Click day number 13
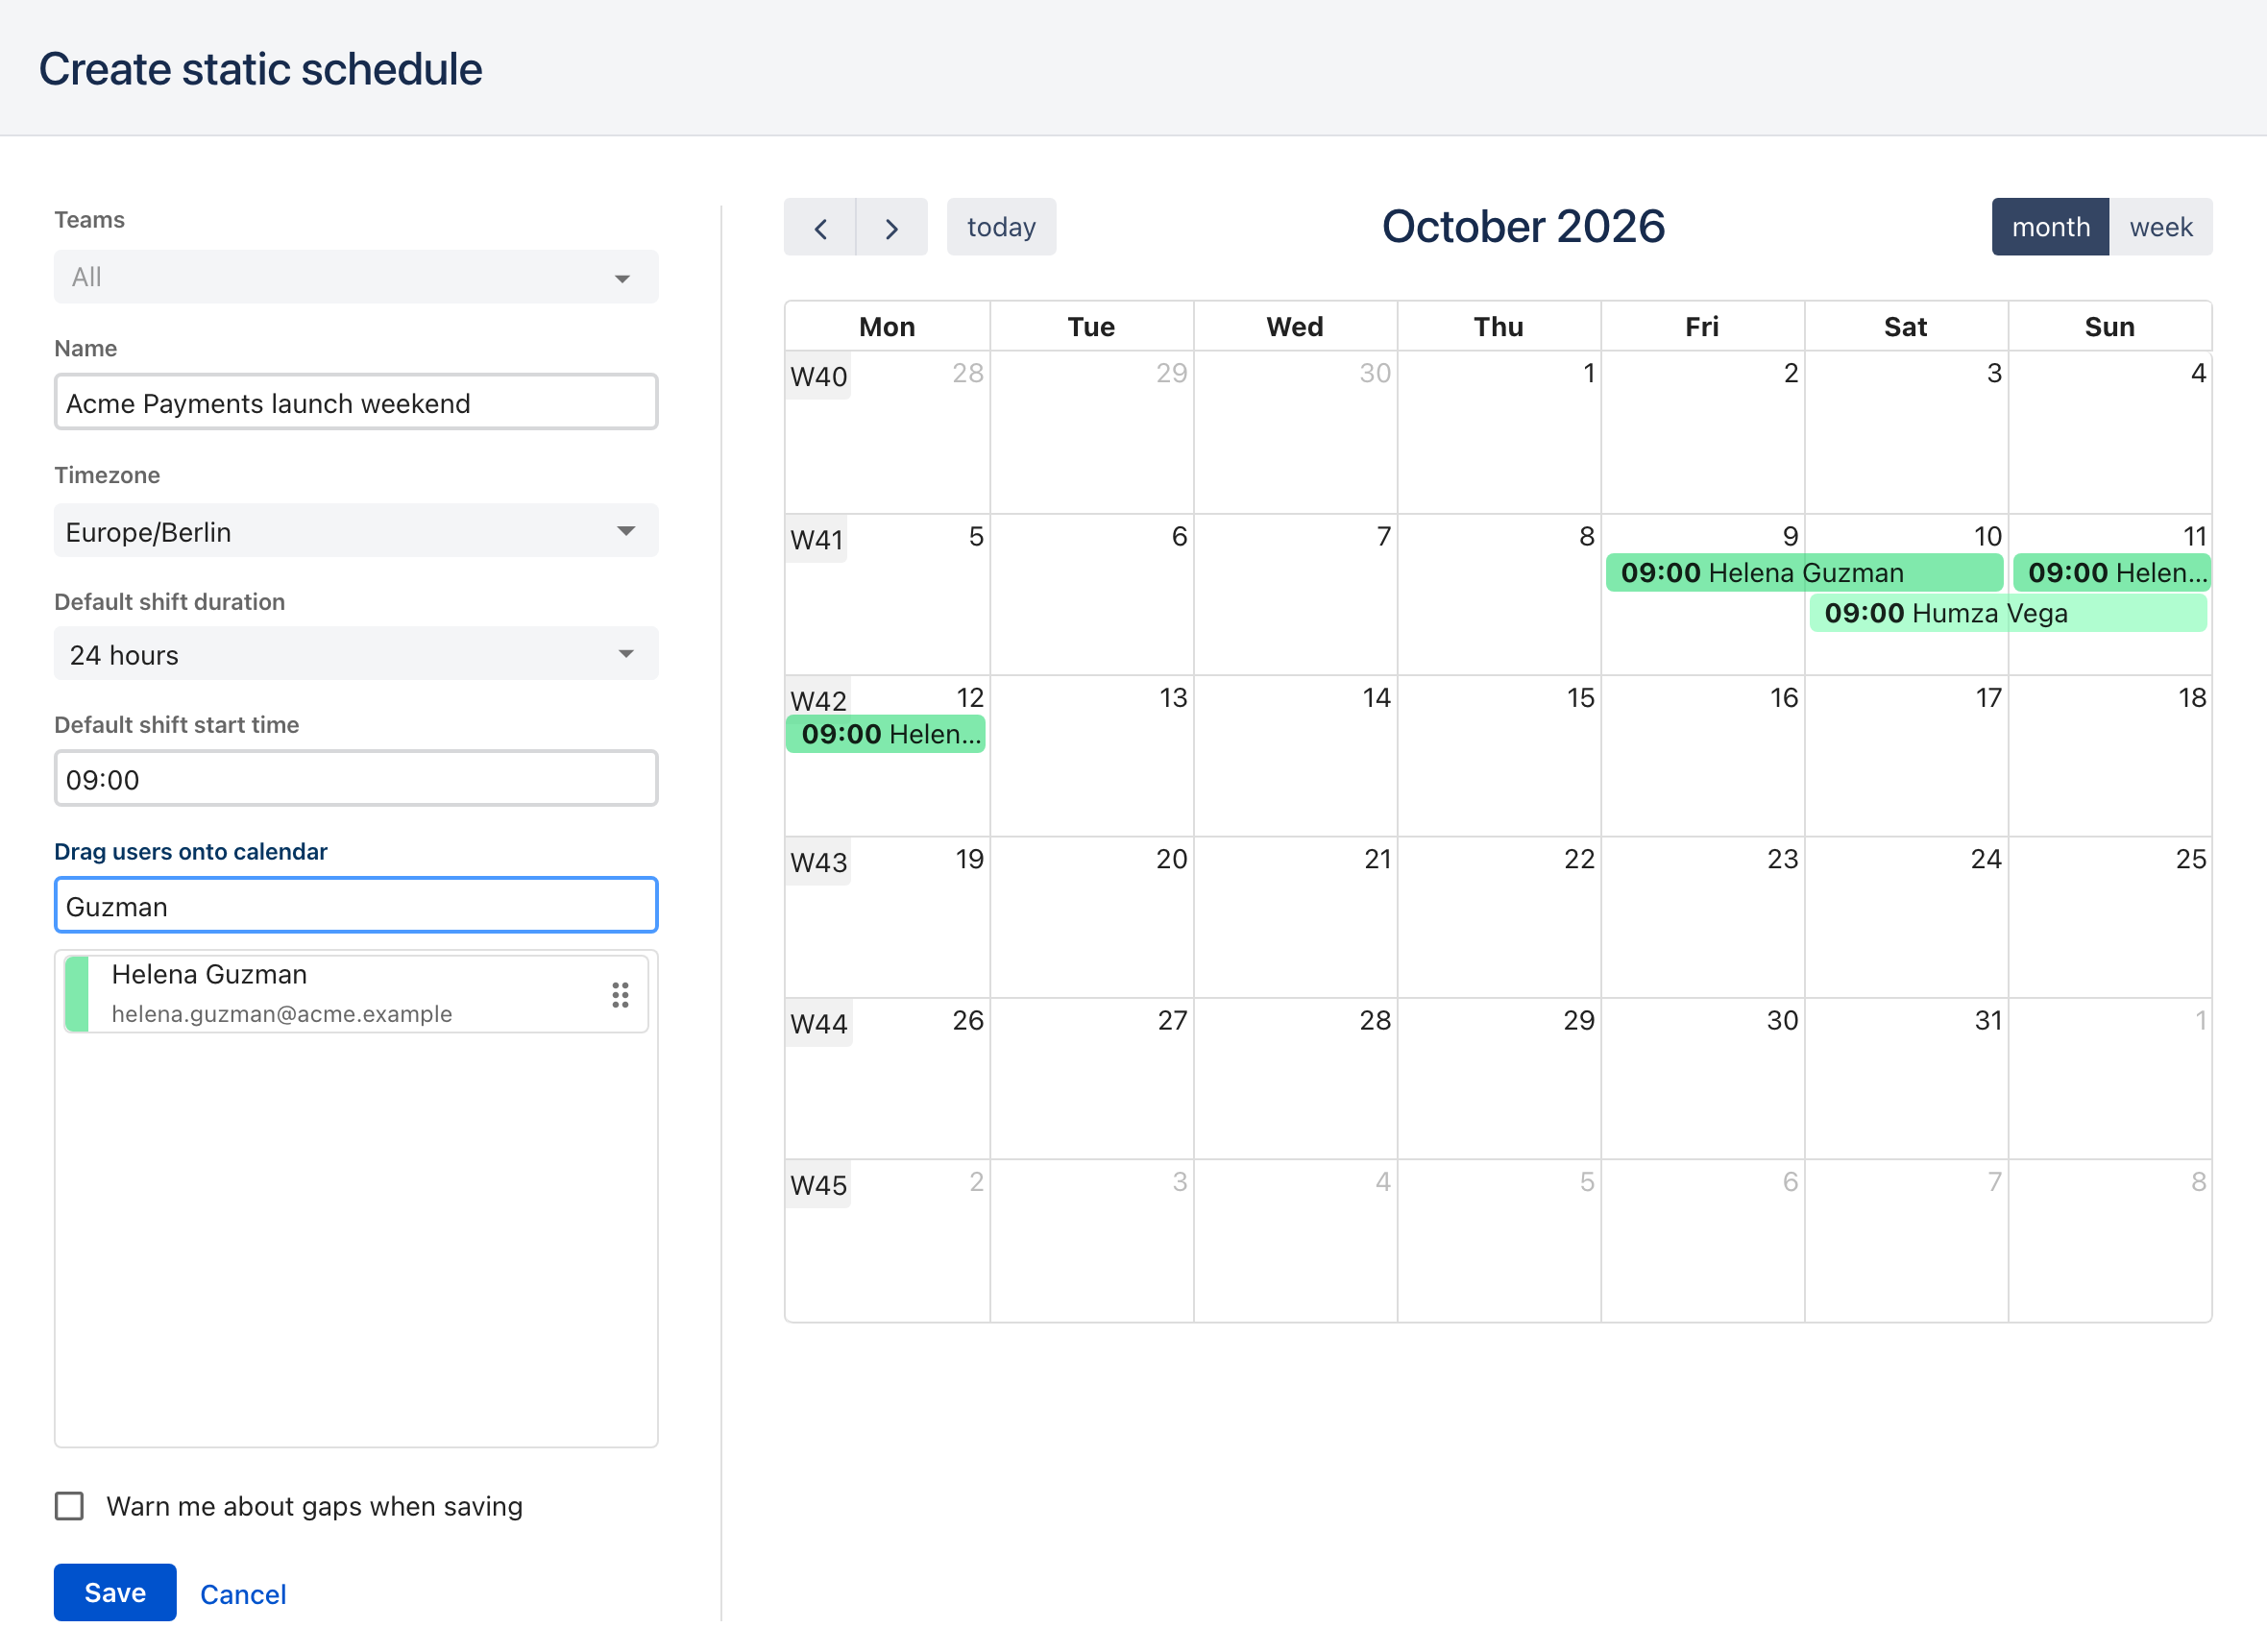 coord(1173,697)
